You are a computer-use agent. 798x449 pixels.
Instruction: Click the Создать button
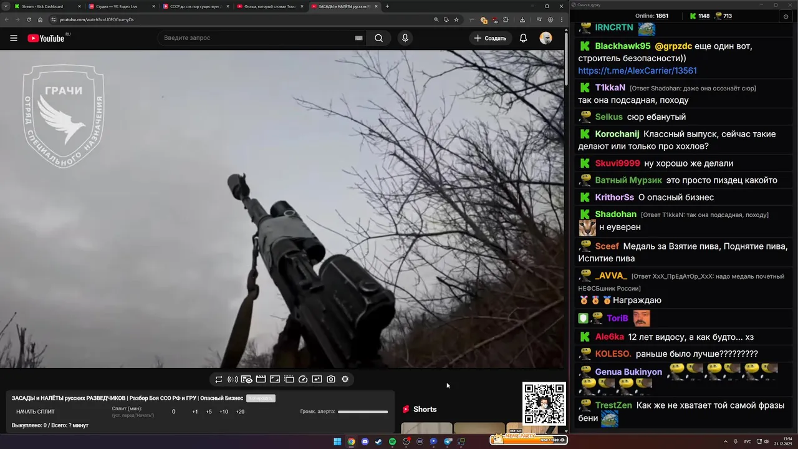[x=490, y=38]
